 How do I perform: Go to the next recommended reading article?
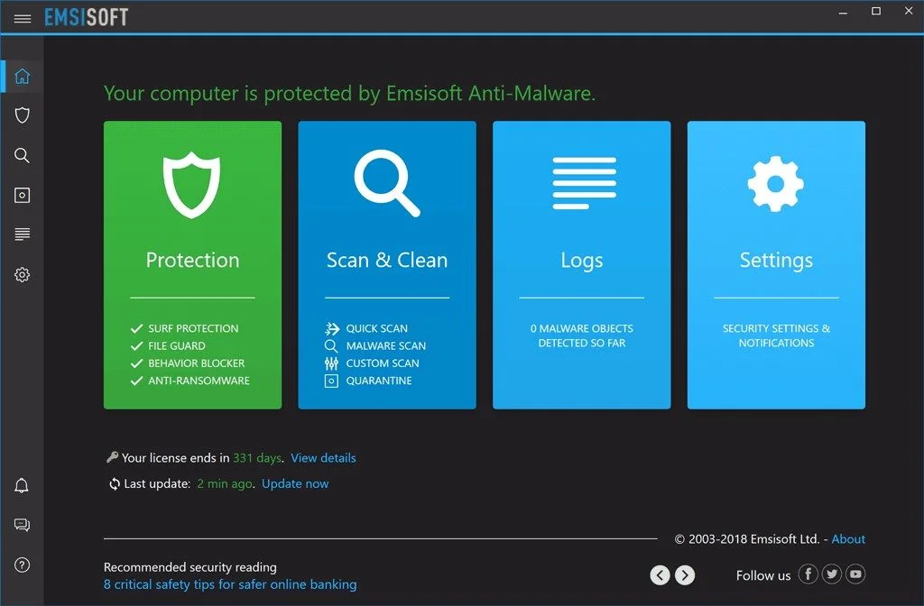685,574
